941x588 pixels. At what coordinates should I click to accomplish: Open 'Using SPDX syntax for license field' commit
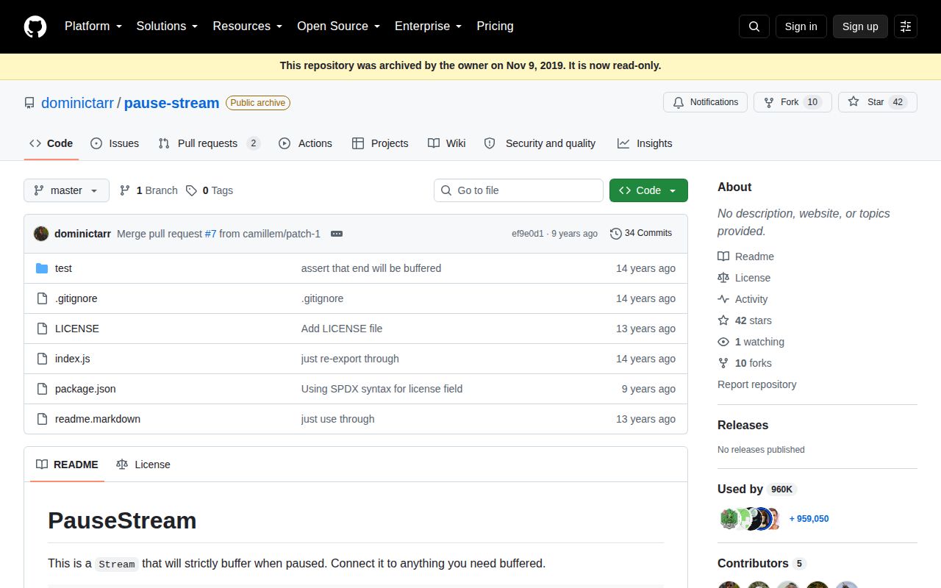pos(382,389)
